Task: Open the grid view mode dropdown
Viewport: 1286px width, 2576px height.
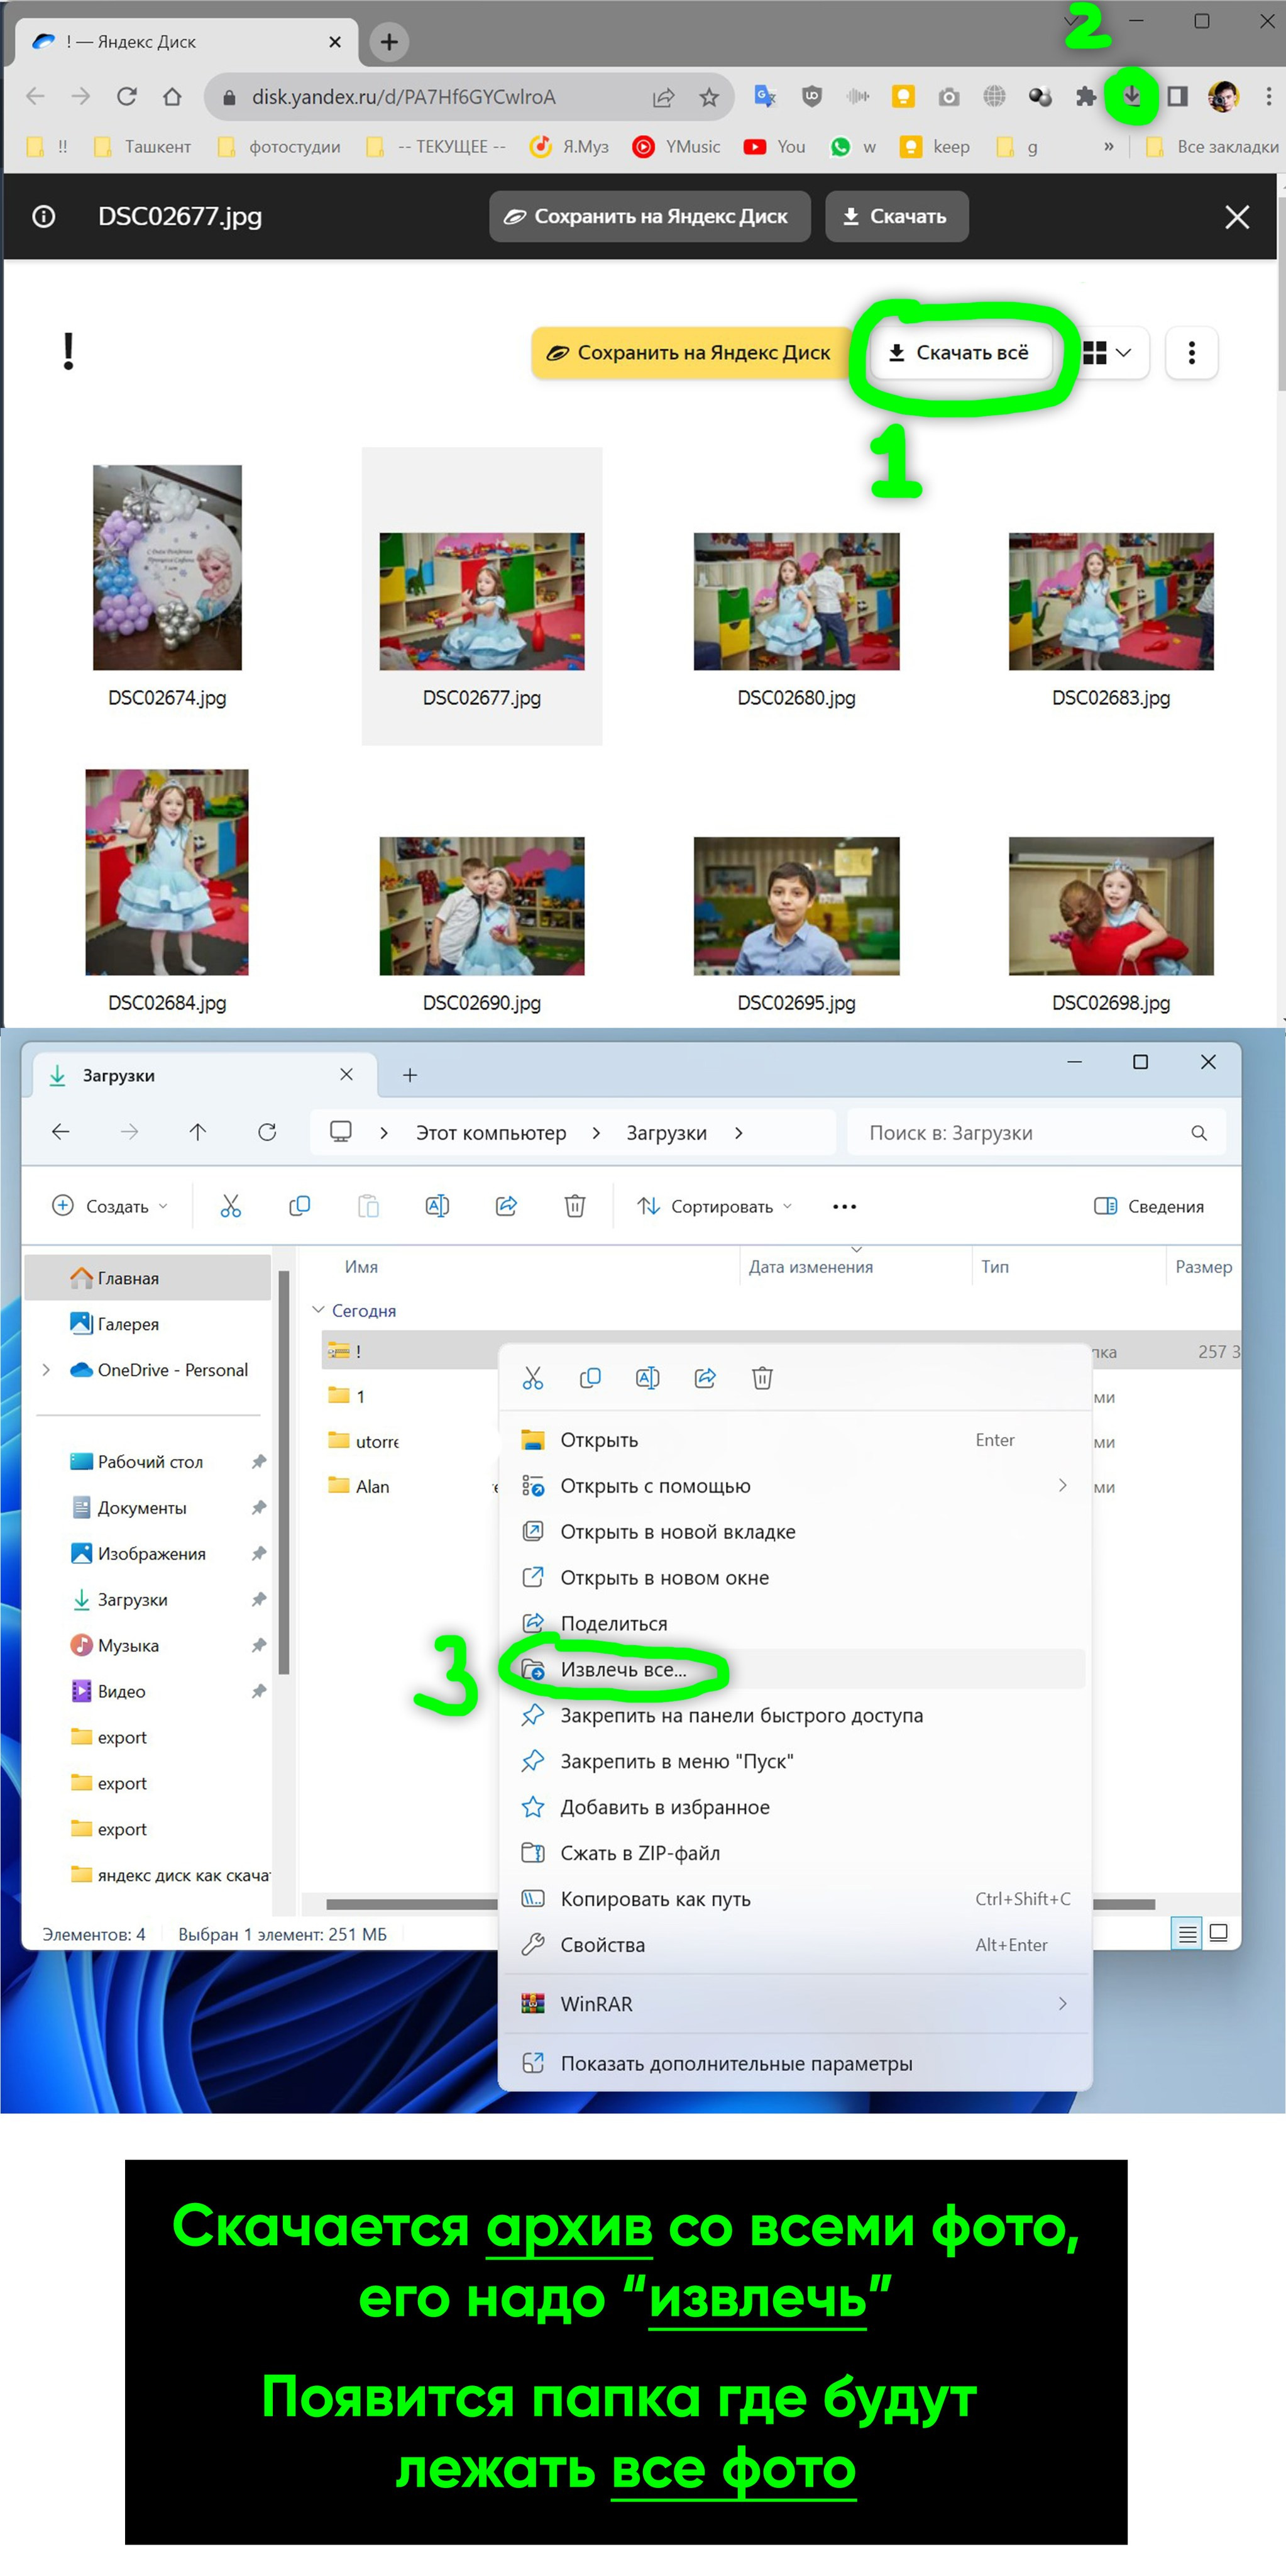Action: [x=1108, y=352]
